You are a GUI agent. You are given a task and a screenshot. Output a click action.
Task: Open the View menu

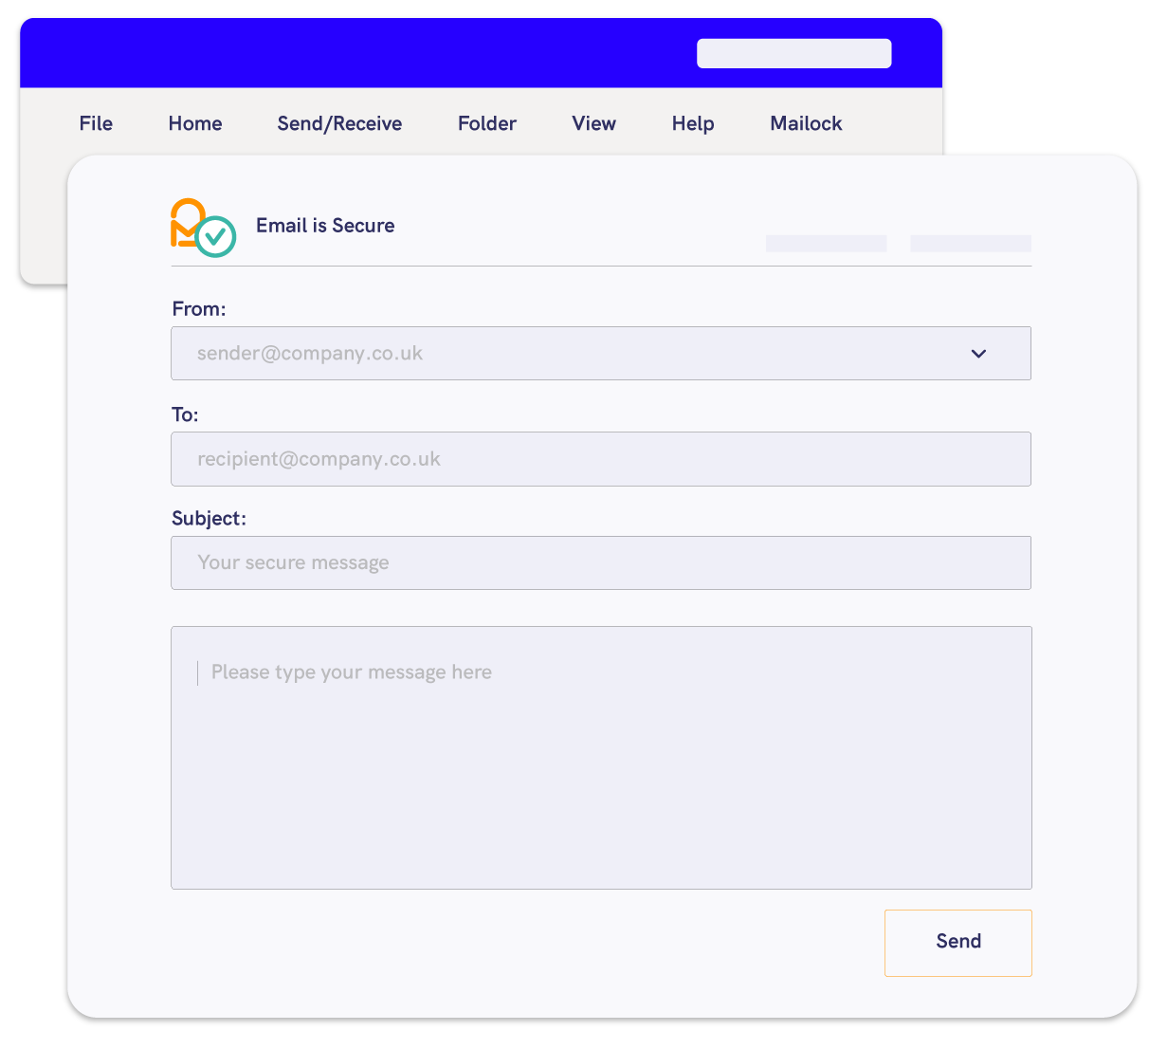click(x=593, y=123)
